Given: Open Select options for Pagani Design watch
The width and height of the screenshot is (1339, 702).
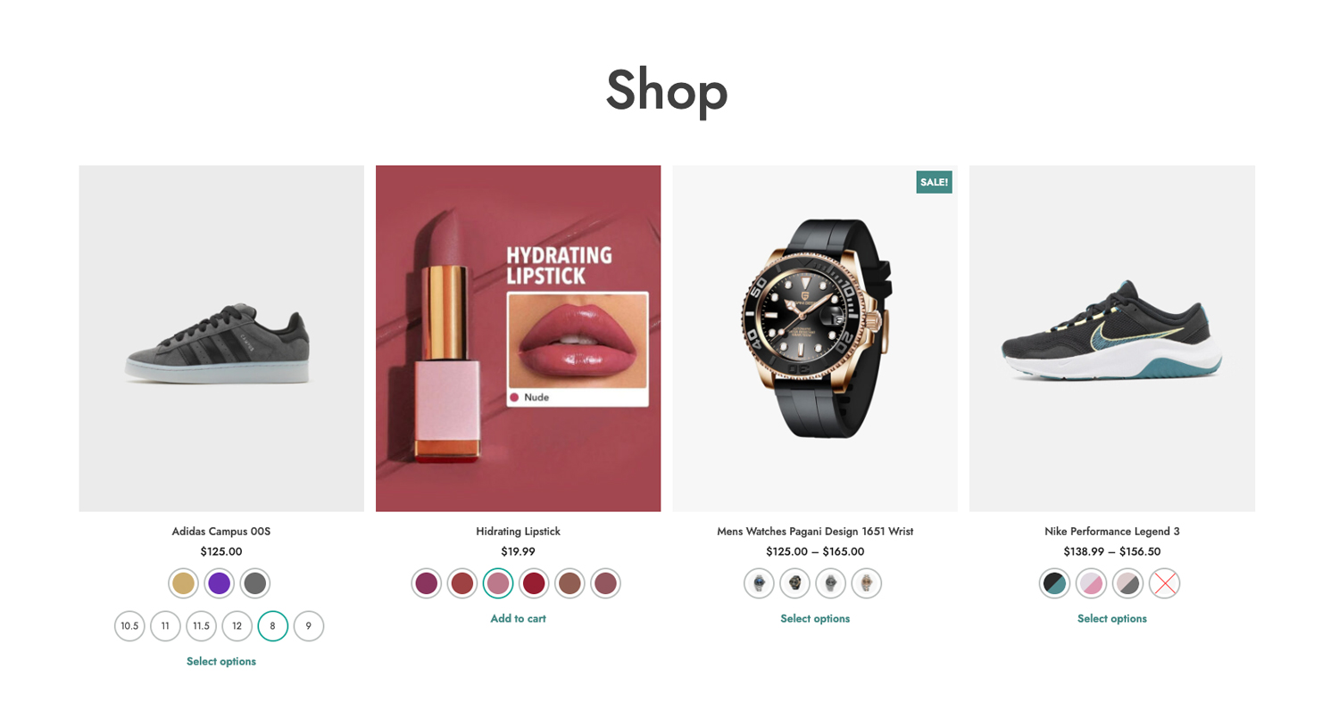Looking at the screenshot, I should coord(815,618).
